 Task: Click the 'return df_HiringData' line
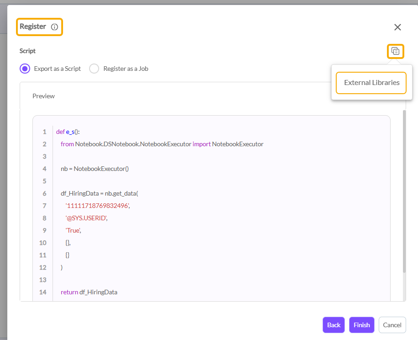(89, 292)
